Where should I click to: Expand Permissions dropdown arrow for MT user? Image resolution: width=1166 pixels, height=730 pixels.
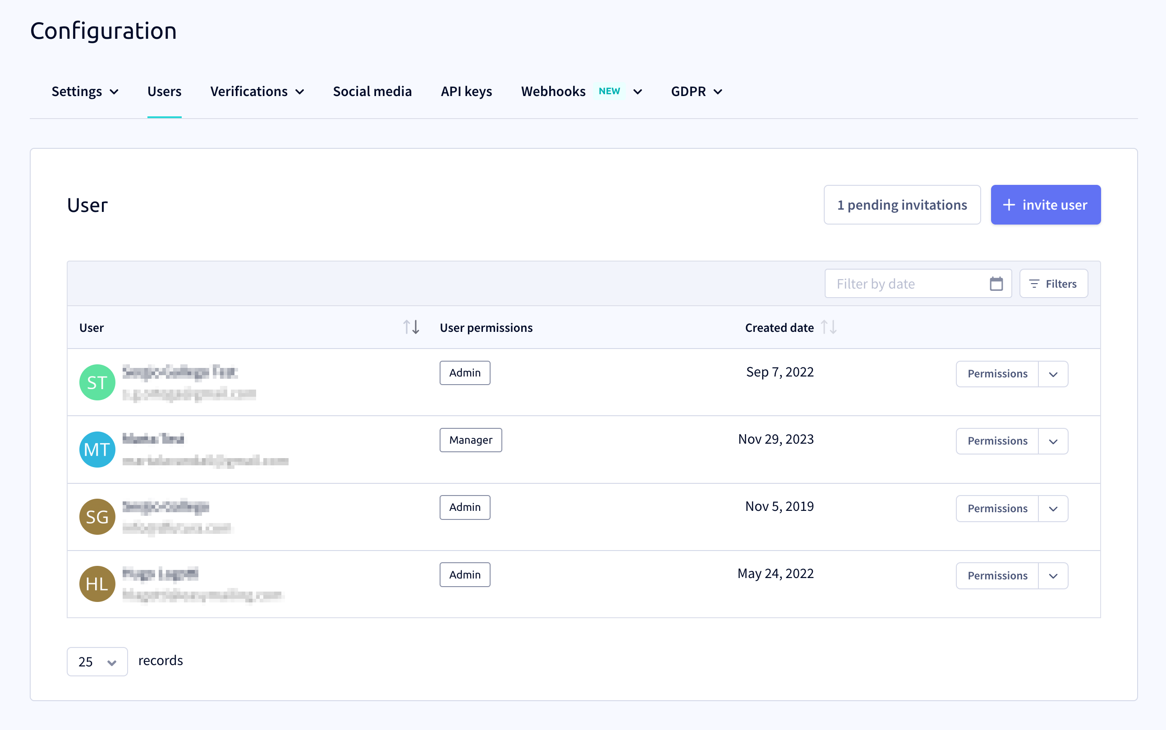click(1053, 441)
